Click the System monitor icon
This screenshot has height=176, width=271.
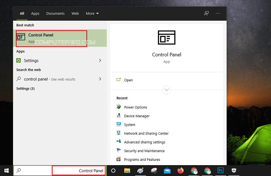[x=119, y=124]
